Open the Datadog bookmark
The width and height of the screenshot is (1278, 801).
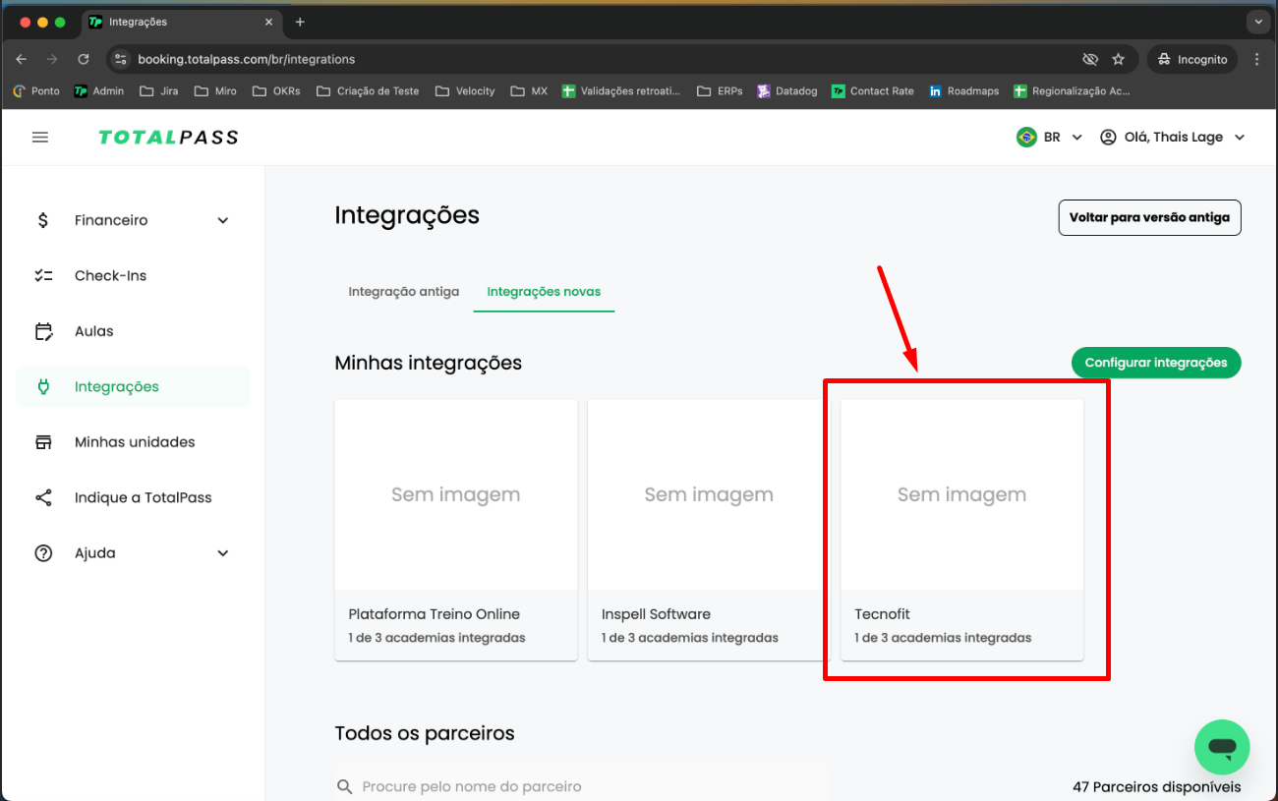coord(787,90)
